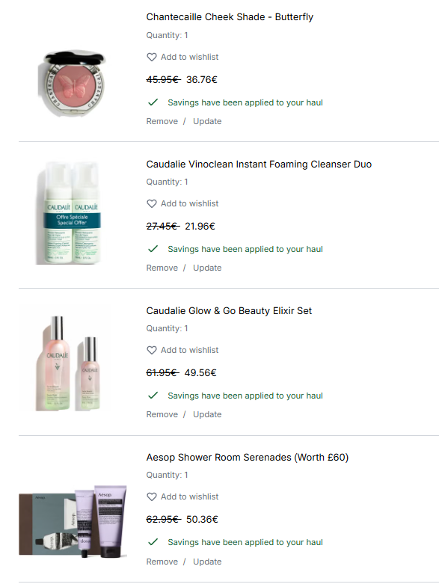Open the Caudalie foaming cleanser duo image
This screenshot has width=439, height=584.
(69, 213)
